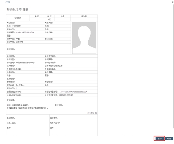Screen dimensions: 174x144
Task: Click the 培训专业 field label
Action: (x=11, y=59)
